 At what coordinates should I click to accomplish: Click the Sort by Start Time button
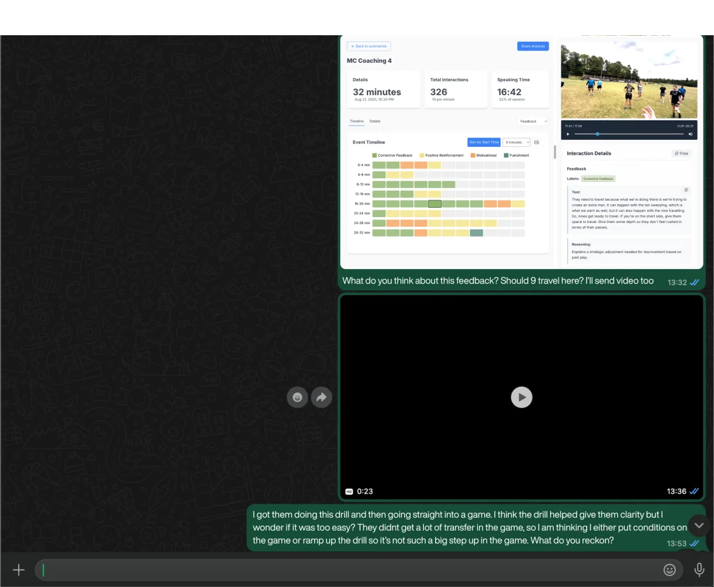tap(484, 142)
